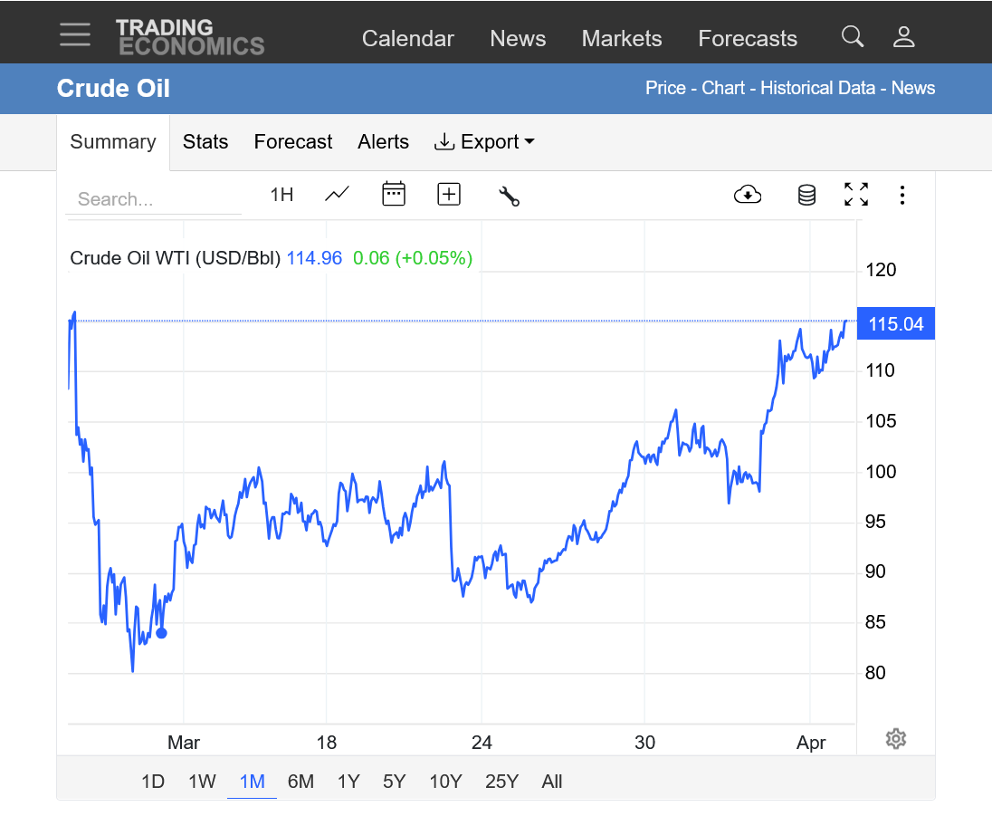Expand the Export dropdown

484,142
